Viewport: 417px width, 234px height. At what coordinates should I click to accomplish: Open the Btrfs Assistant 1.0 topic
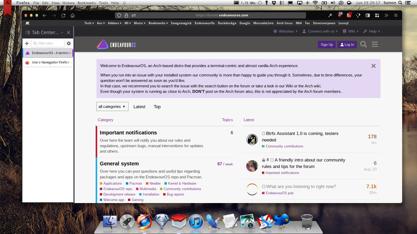point(300,137)
